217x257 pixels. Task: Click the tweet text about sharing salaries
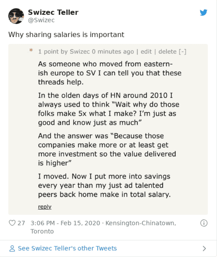pos(66,35)
